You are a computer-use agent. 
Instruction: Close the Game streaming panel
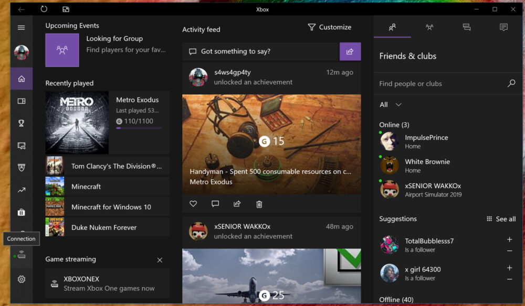point(160,260)
